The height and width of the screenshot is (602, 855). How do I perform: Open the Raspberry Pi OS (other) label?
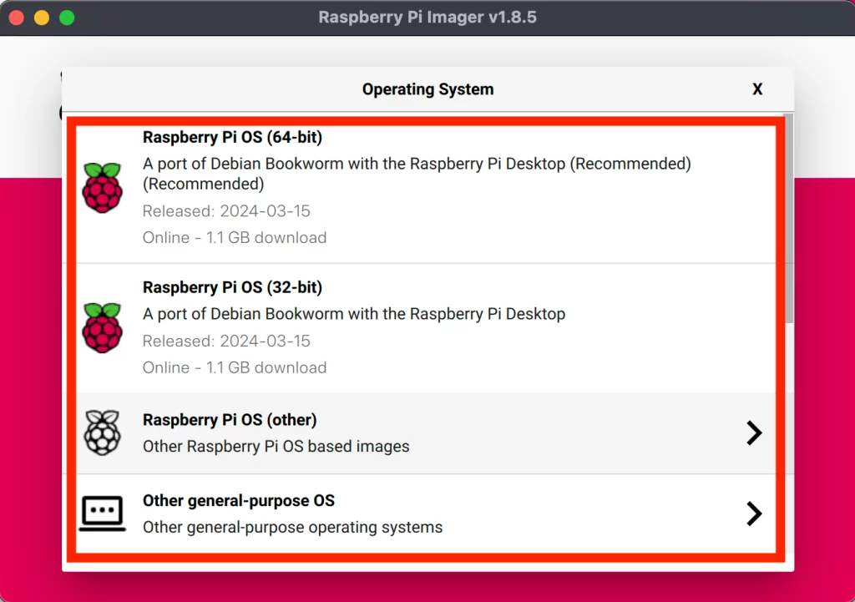(230, 420)
